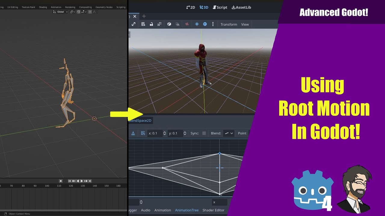385x216 pixels.
Task: Jump to the timeline end frame
Action: pos(90,181)
